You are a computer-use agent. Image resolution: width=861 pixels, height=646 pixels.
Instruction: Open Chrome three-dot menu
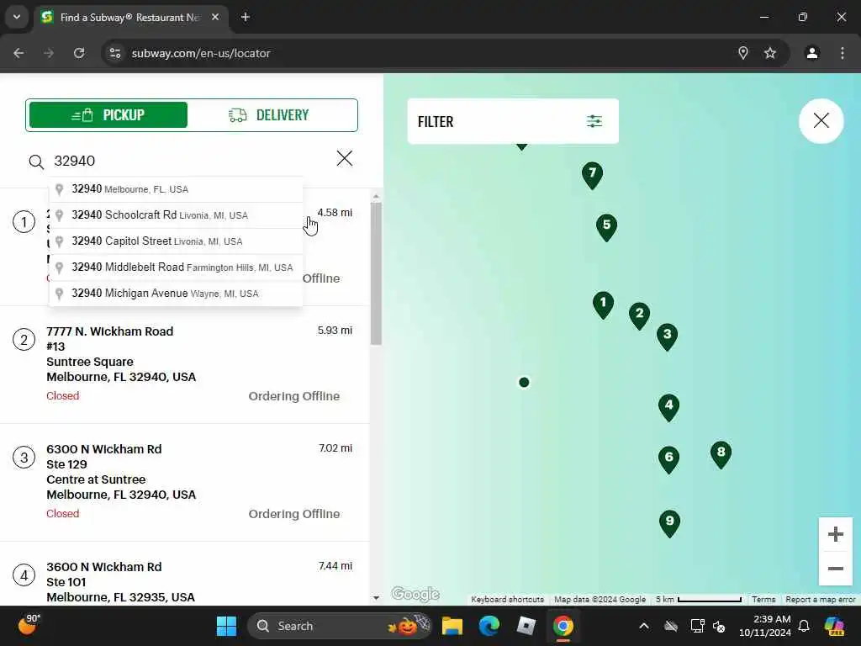[843, 53]
